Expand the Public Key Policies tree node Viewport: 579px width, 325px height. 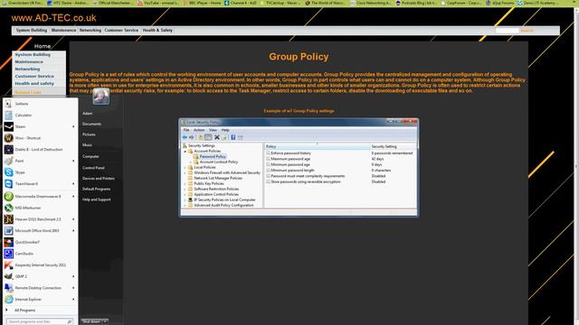pos(185,183)
